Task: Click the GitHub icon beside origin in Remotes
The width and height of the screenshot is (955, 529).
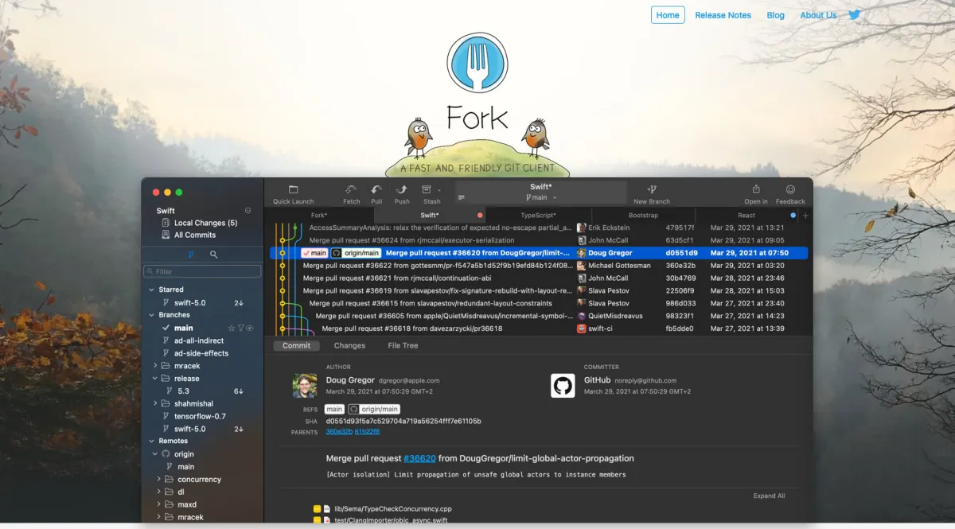Action: tap(166, 454)
